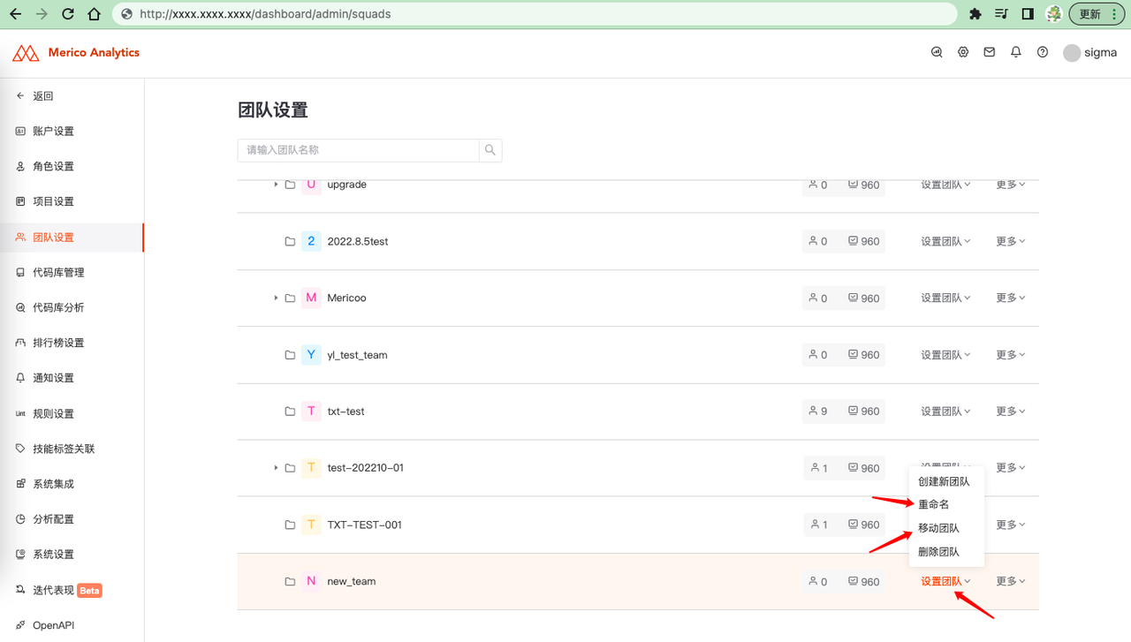The height and width of the screenshot is (642, 1131).
Task: Expand the Mericoo team row
Action: [x=276, y=298]
